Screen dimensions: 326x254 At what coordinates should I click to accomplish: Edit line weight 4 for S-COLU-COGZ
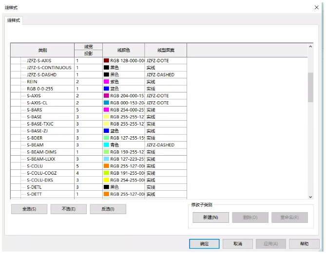click(x=88, y=173)
